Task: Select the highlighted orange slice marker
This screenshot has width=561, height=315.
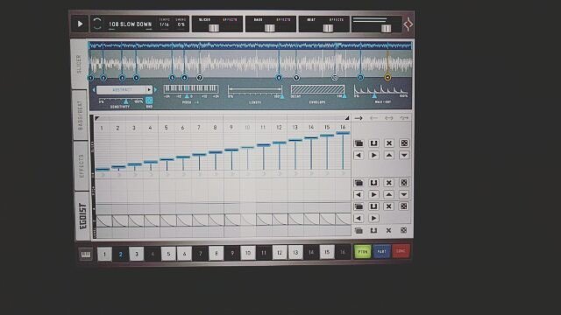Action: (x=387, y=77)
